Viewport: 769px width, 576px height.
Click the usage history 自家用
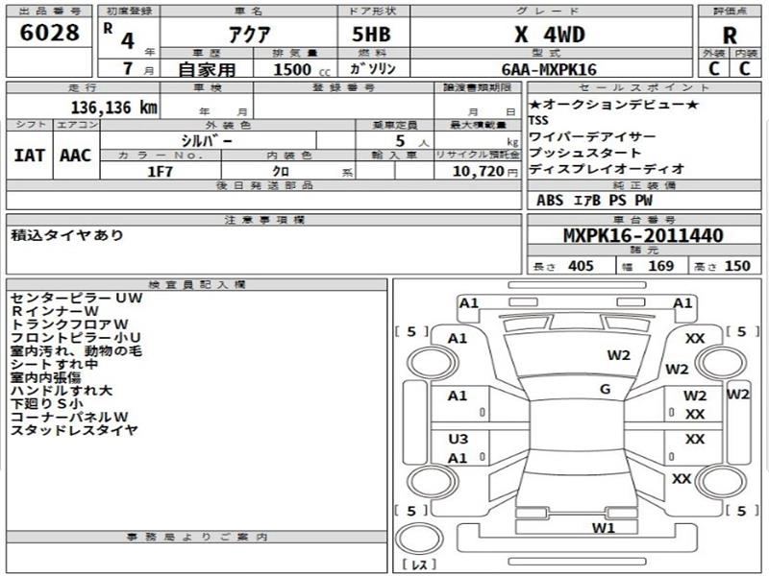pyautogui.click(x=207, y=69)
